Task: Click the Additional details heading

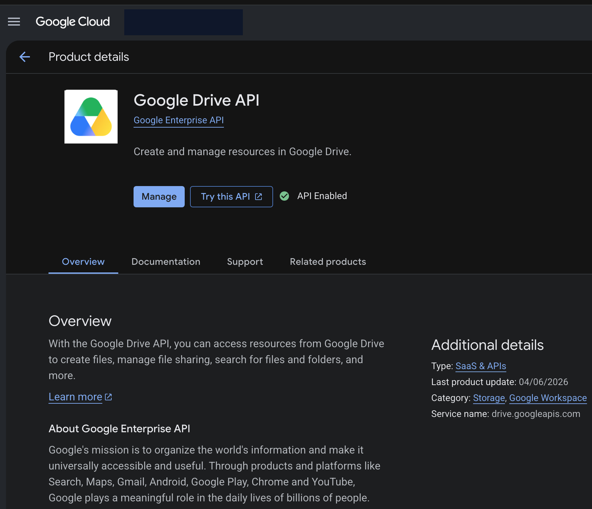Action: click(488, 345)
